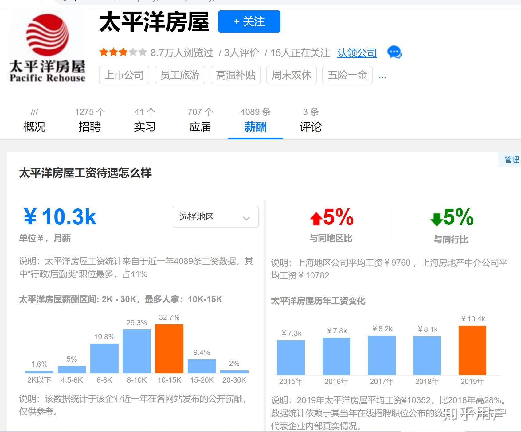Click the 2015年 wage bar
521x432 pixels.
click(x=291, y=357)
